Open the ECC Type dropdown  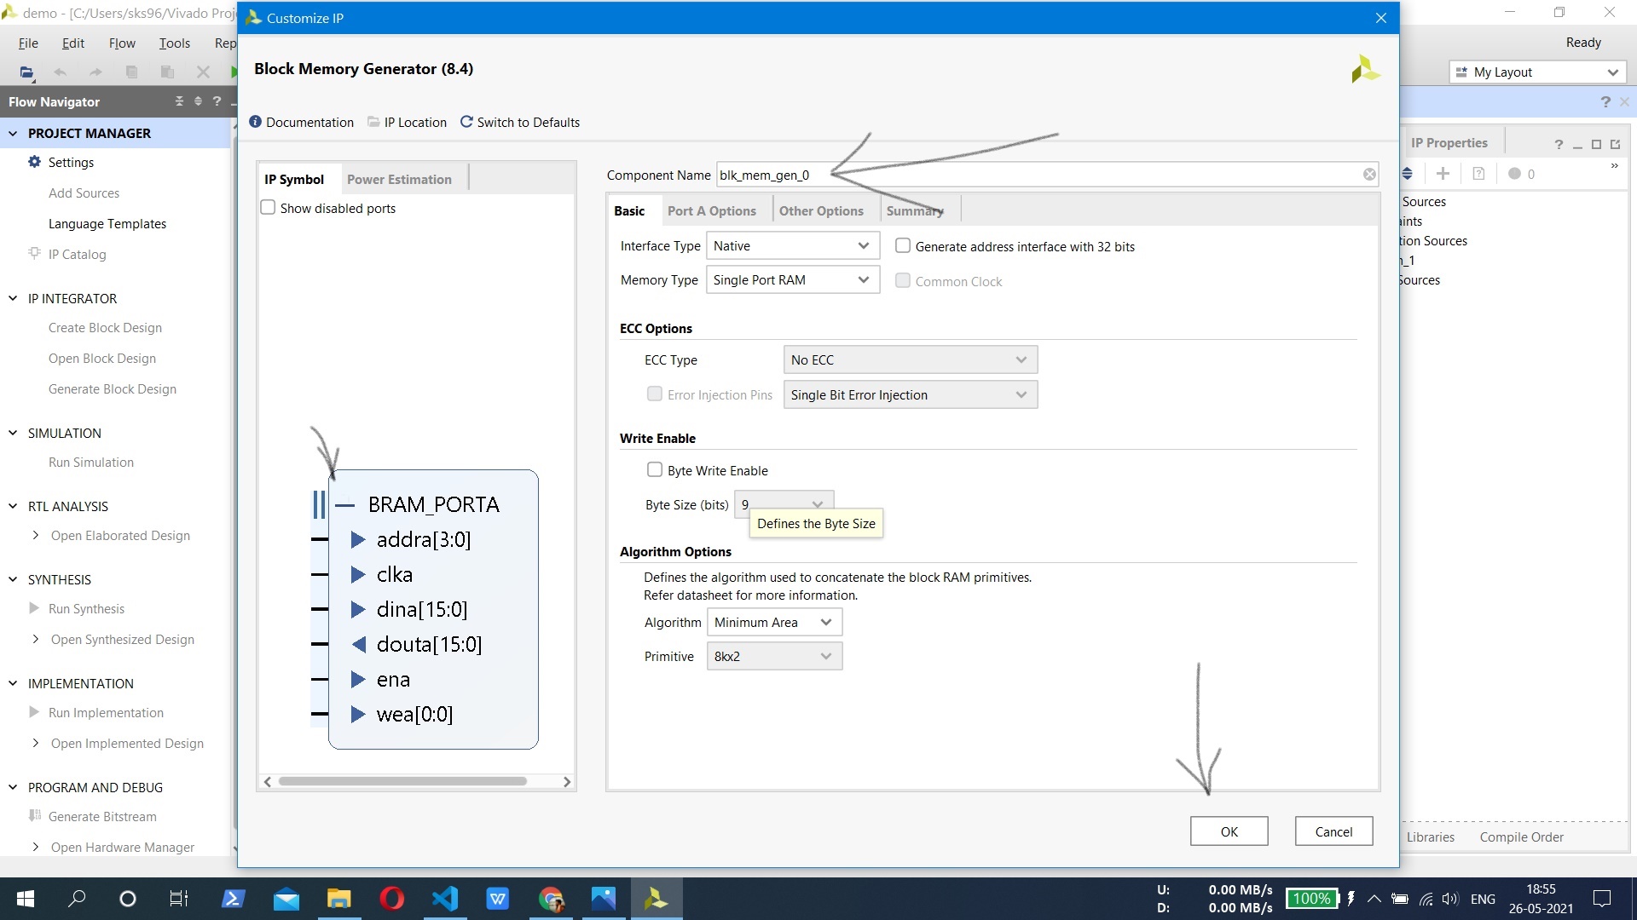(x=910, y=360)
